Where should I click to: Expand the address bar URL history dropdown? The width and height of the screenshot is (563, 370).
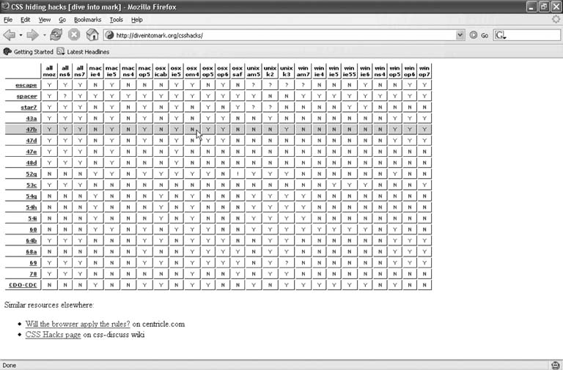coord(460,35)
